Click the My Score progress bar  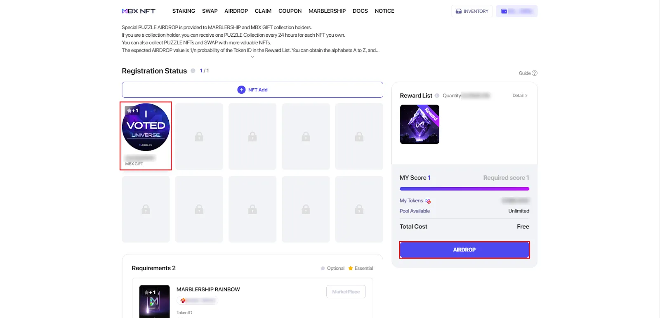point(464,189)
